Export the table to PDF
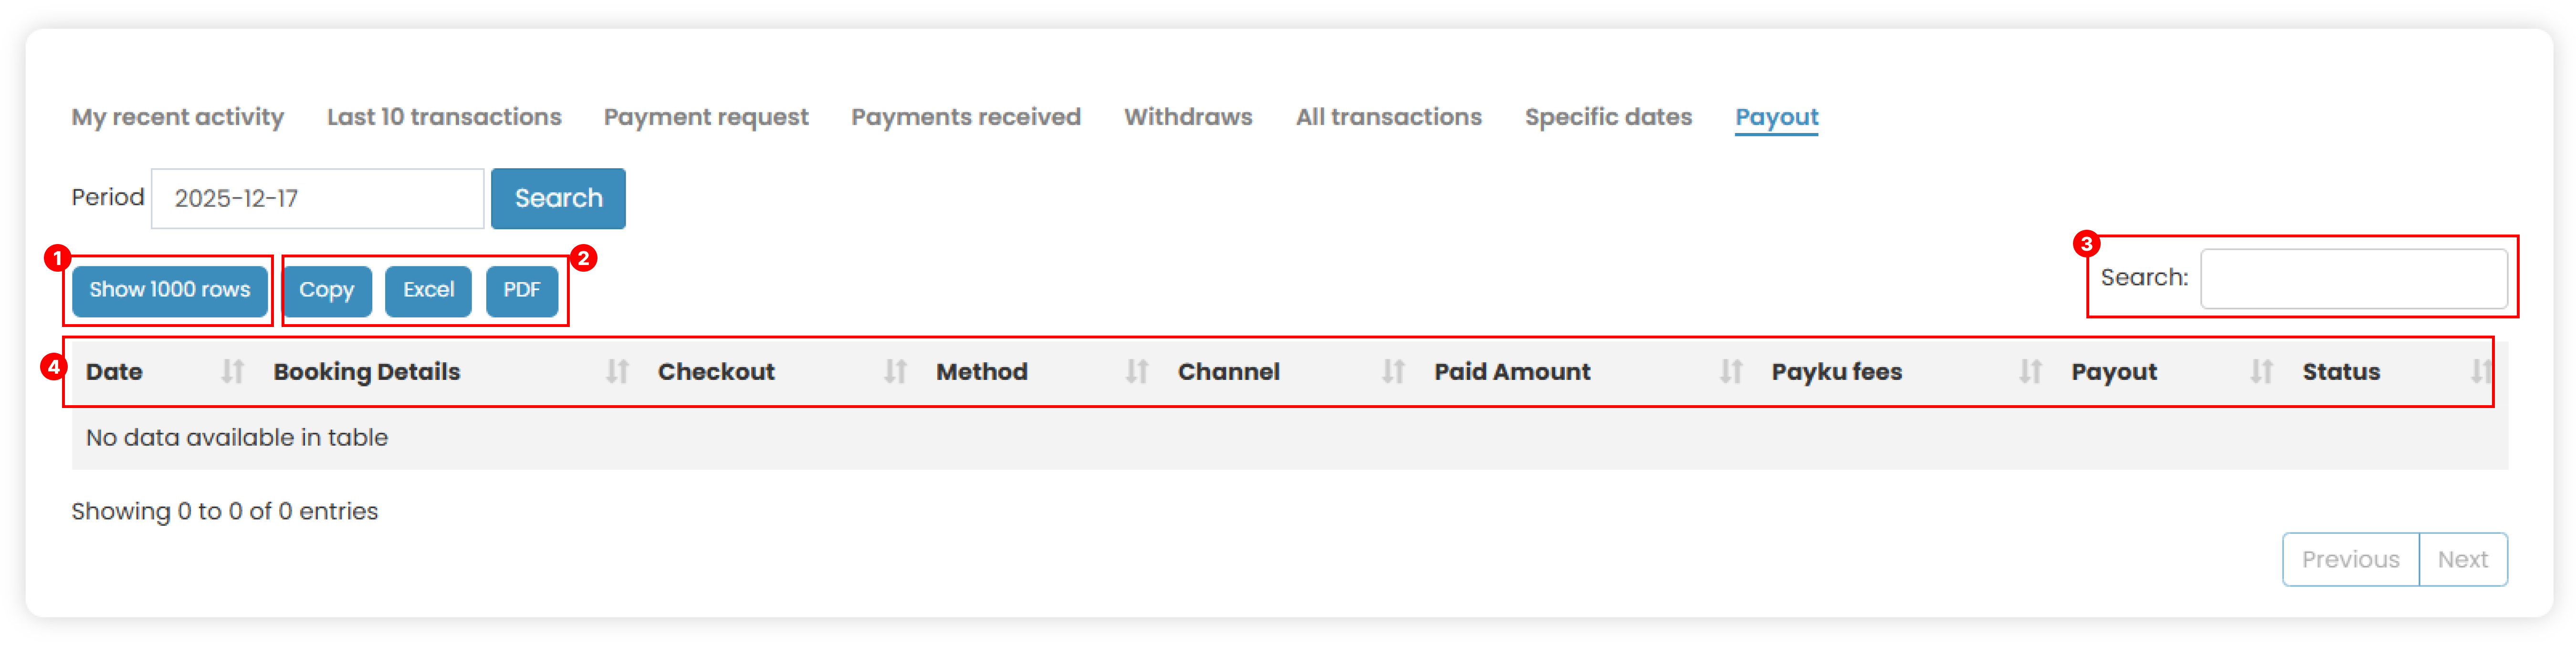The width and height of the screenshot is (2576, 654). 521,291
